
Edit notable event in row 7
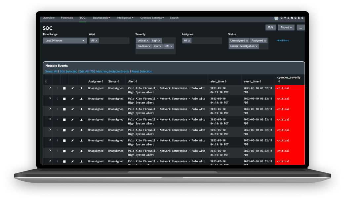[x=72, y=151]
